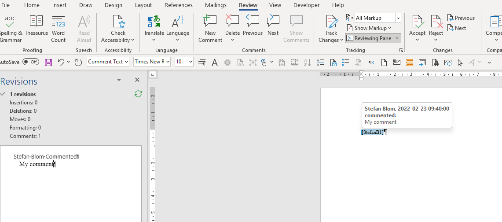
Task: Click the mouse pointer select icon
Action: pos(460,63)
